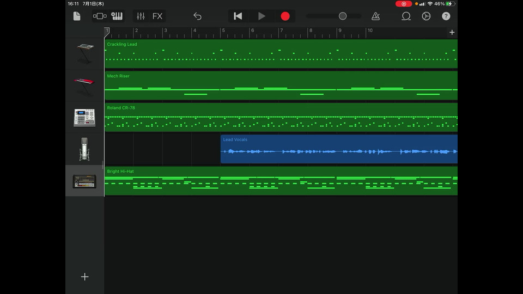523x294 pixels.
Task: Go to beginning of song
Action: point(238,16)
